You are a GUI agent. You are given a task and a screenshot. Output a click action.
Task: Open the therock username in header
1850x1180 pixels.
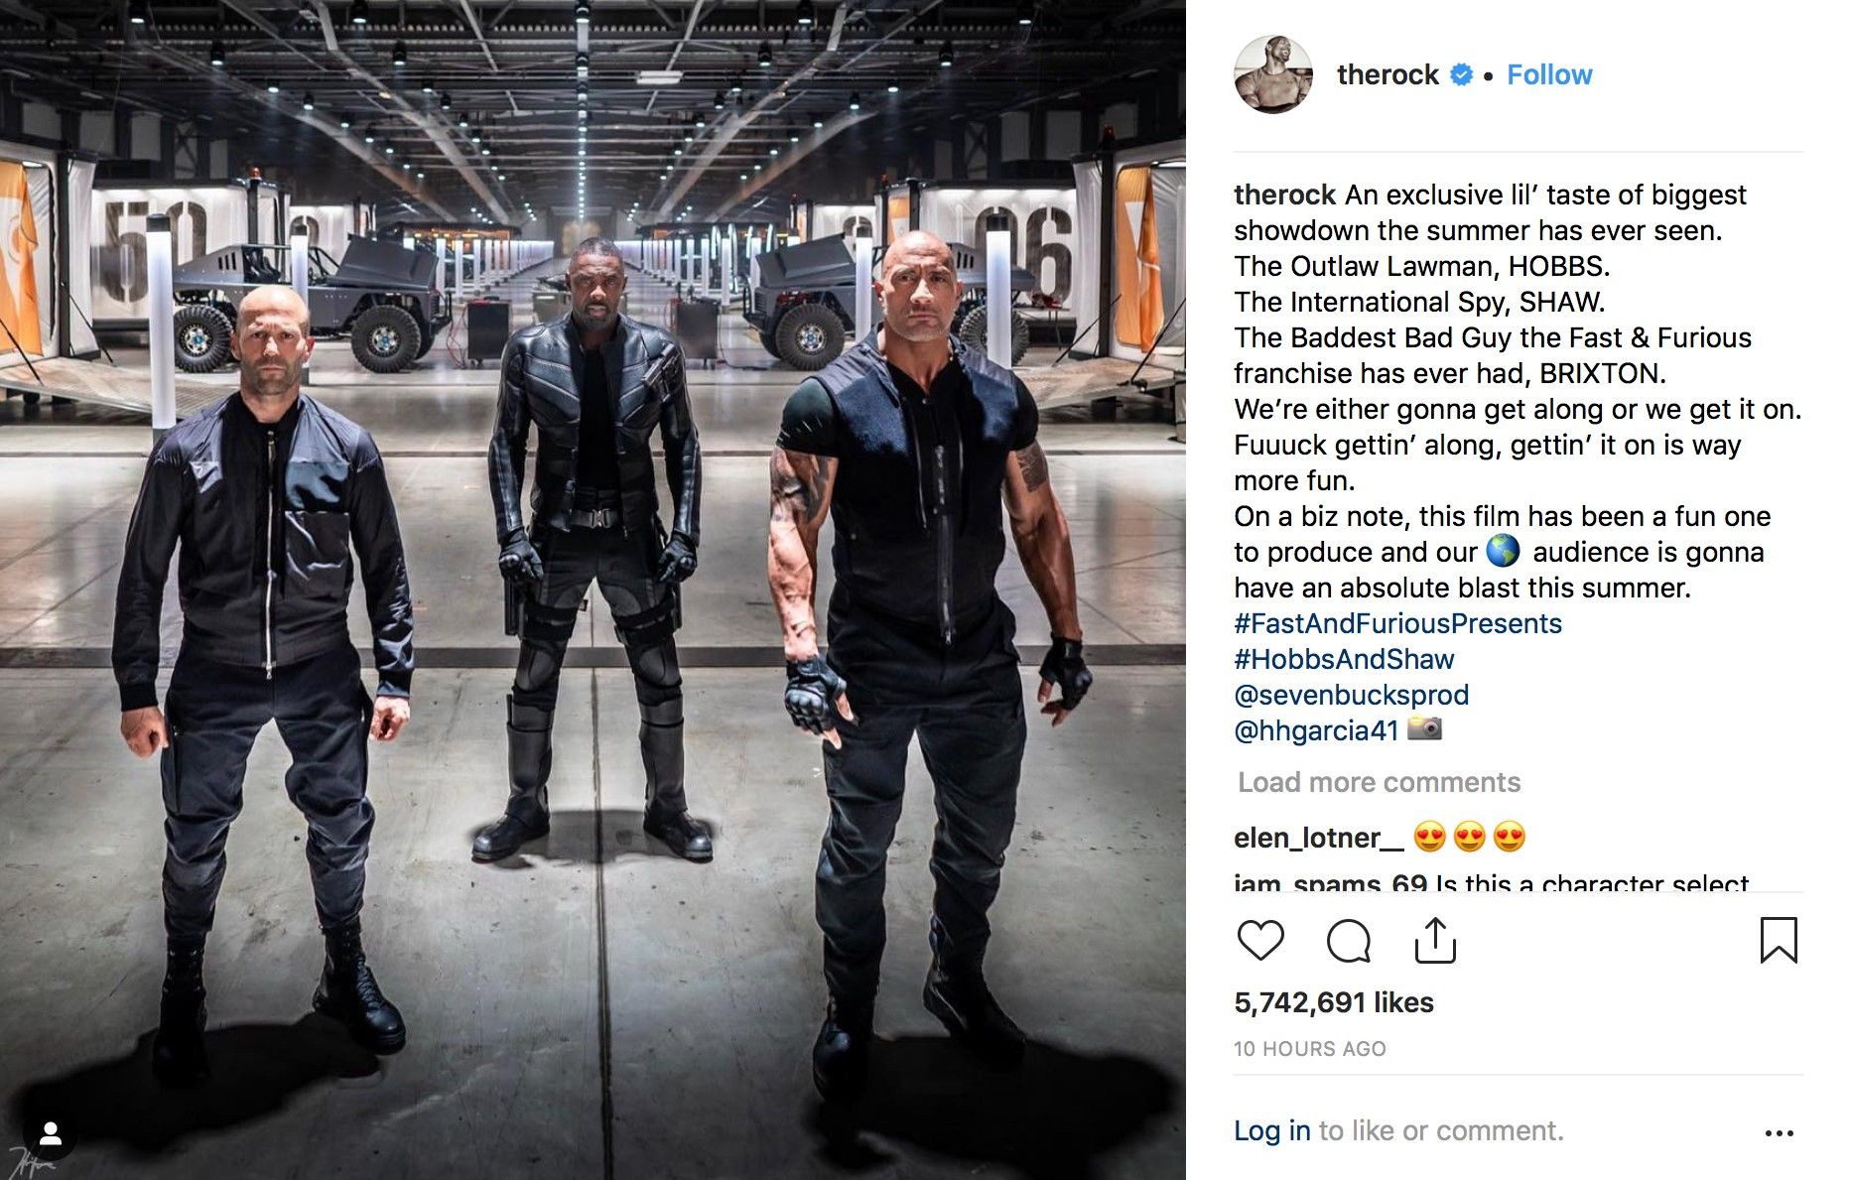point(1387,74)
